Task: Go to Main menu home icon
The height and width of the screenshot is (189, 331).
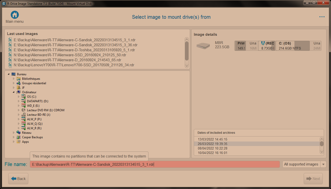Action: (14, 15)
